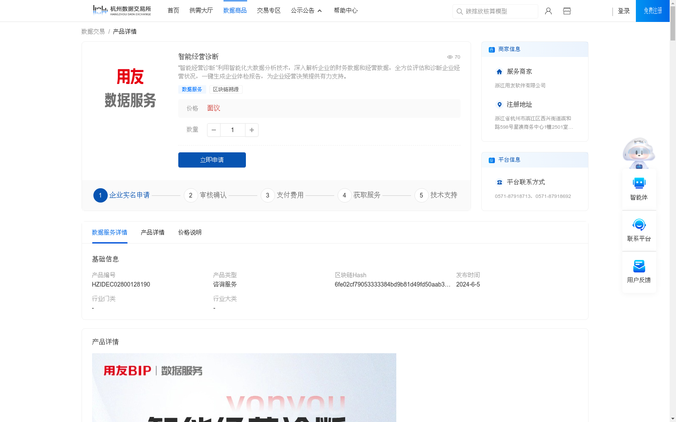
Task: Go to 首页 in navigation
Action: (x=173, y=11)
